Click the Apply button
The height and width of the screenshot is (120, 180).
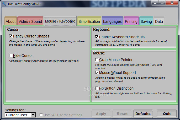pos(101,114)
